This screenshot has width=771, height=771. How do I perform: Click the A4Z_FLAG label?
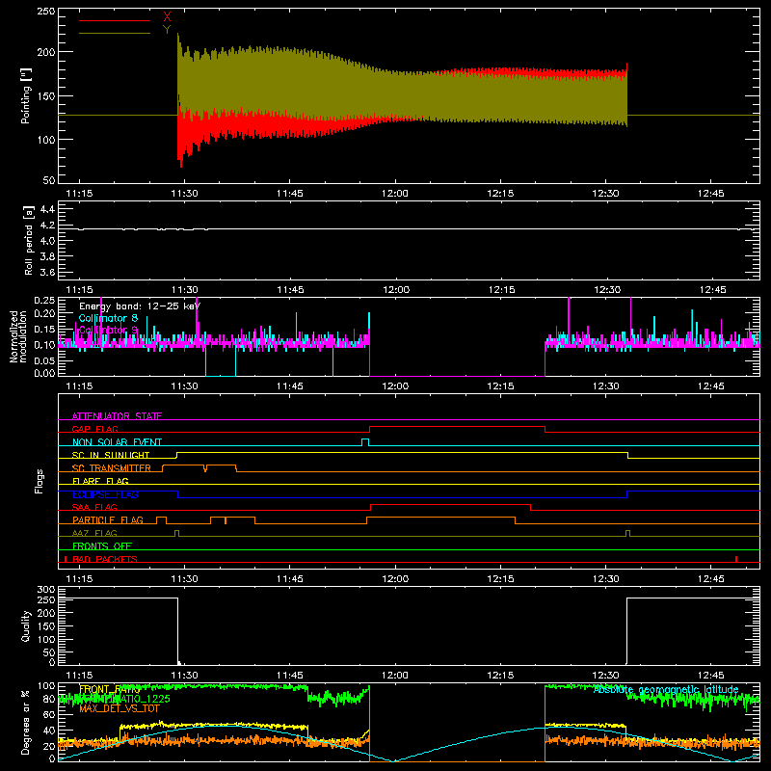click(x=94, y=533)
